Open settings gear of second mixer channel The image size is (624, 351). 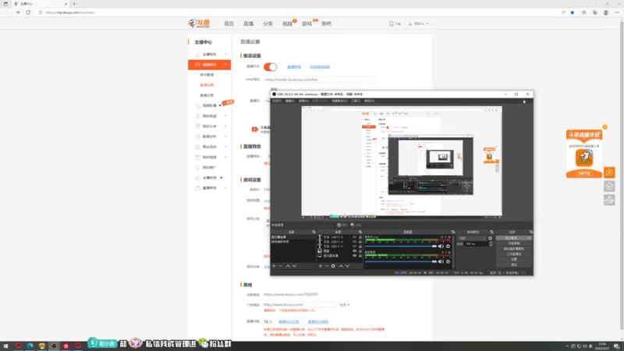coord(448,261)
